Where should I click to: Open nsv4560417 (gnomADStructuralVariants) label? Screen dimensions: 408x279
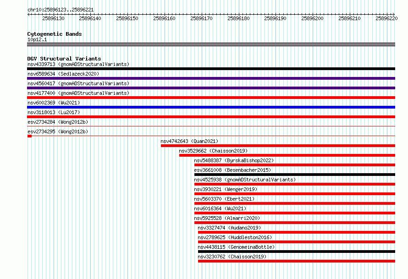(78, 83)
